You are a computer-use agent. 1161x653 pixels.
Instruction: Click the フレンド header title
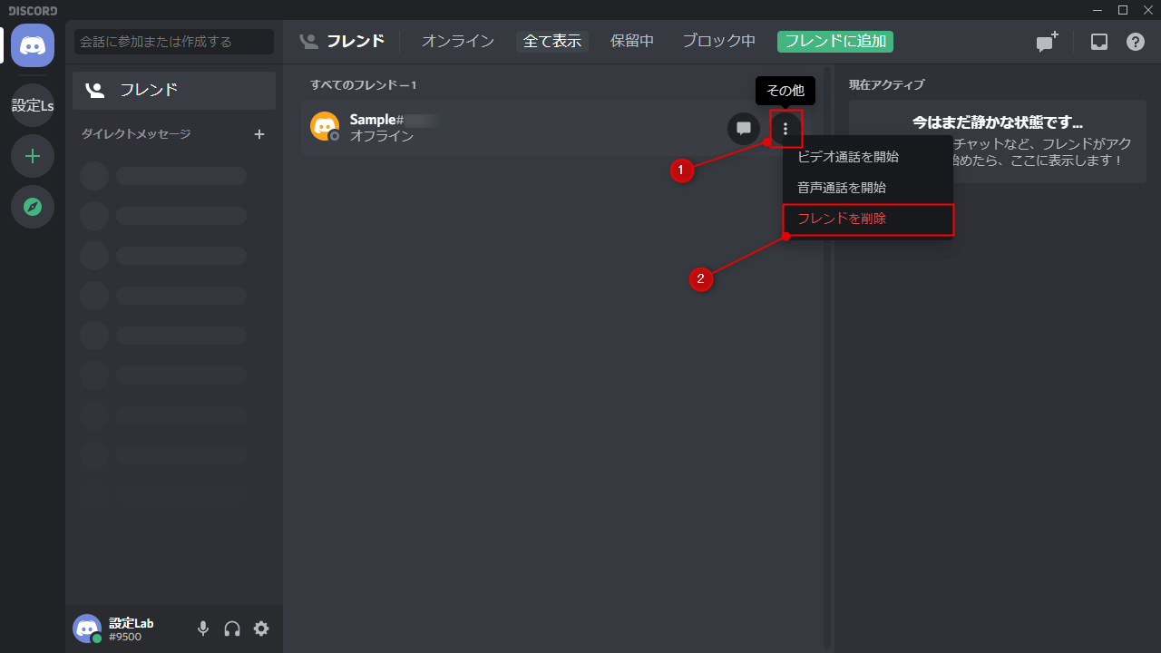tap(356, 42)
